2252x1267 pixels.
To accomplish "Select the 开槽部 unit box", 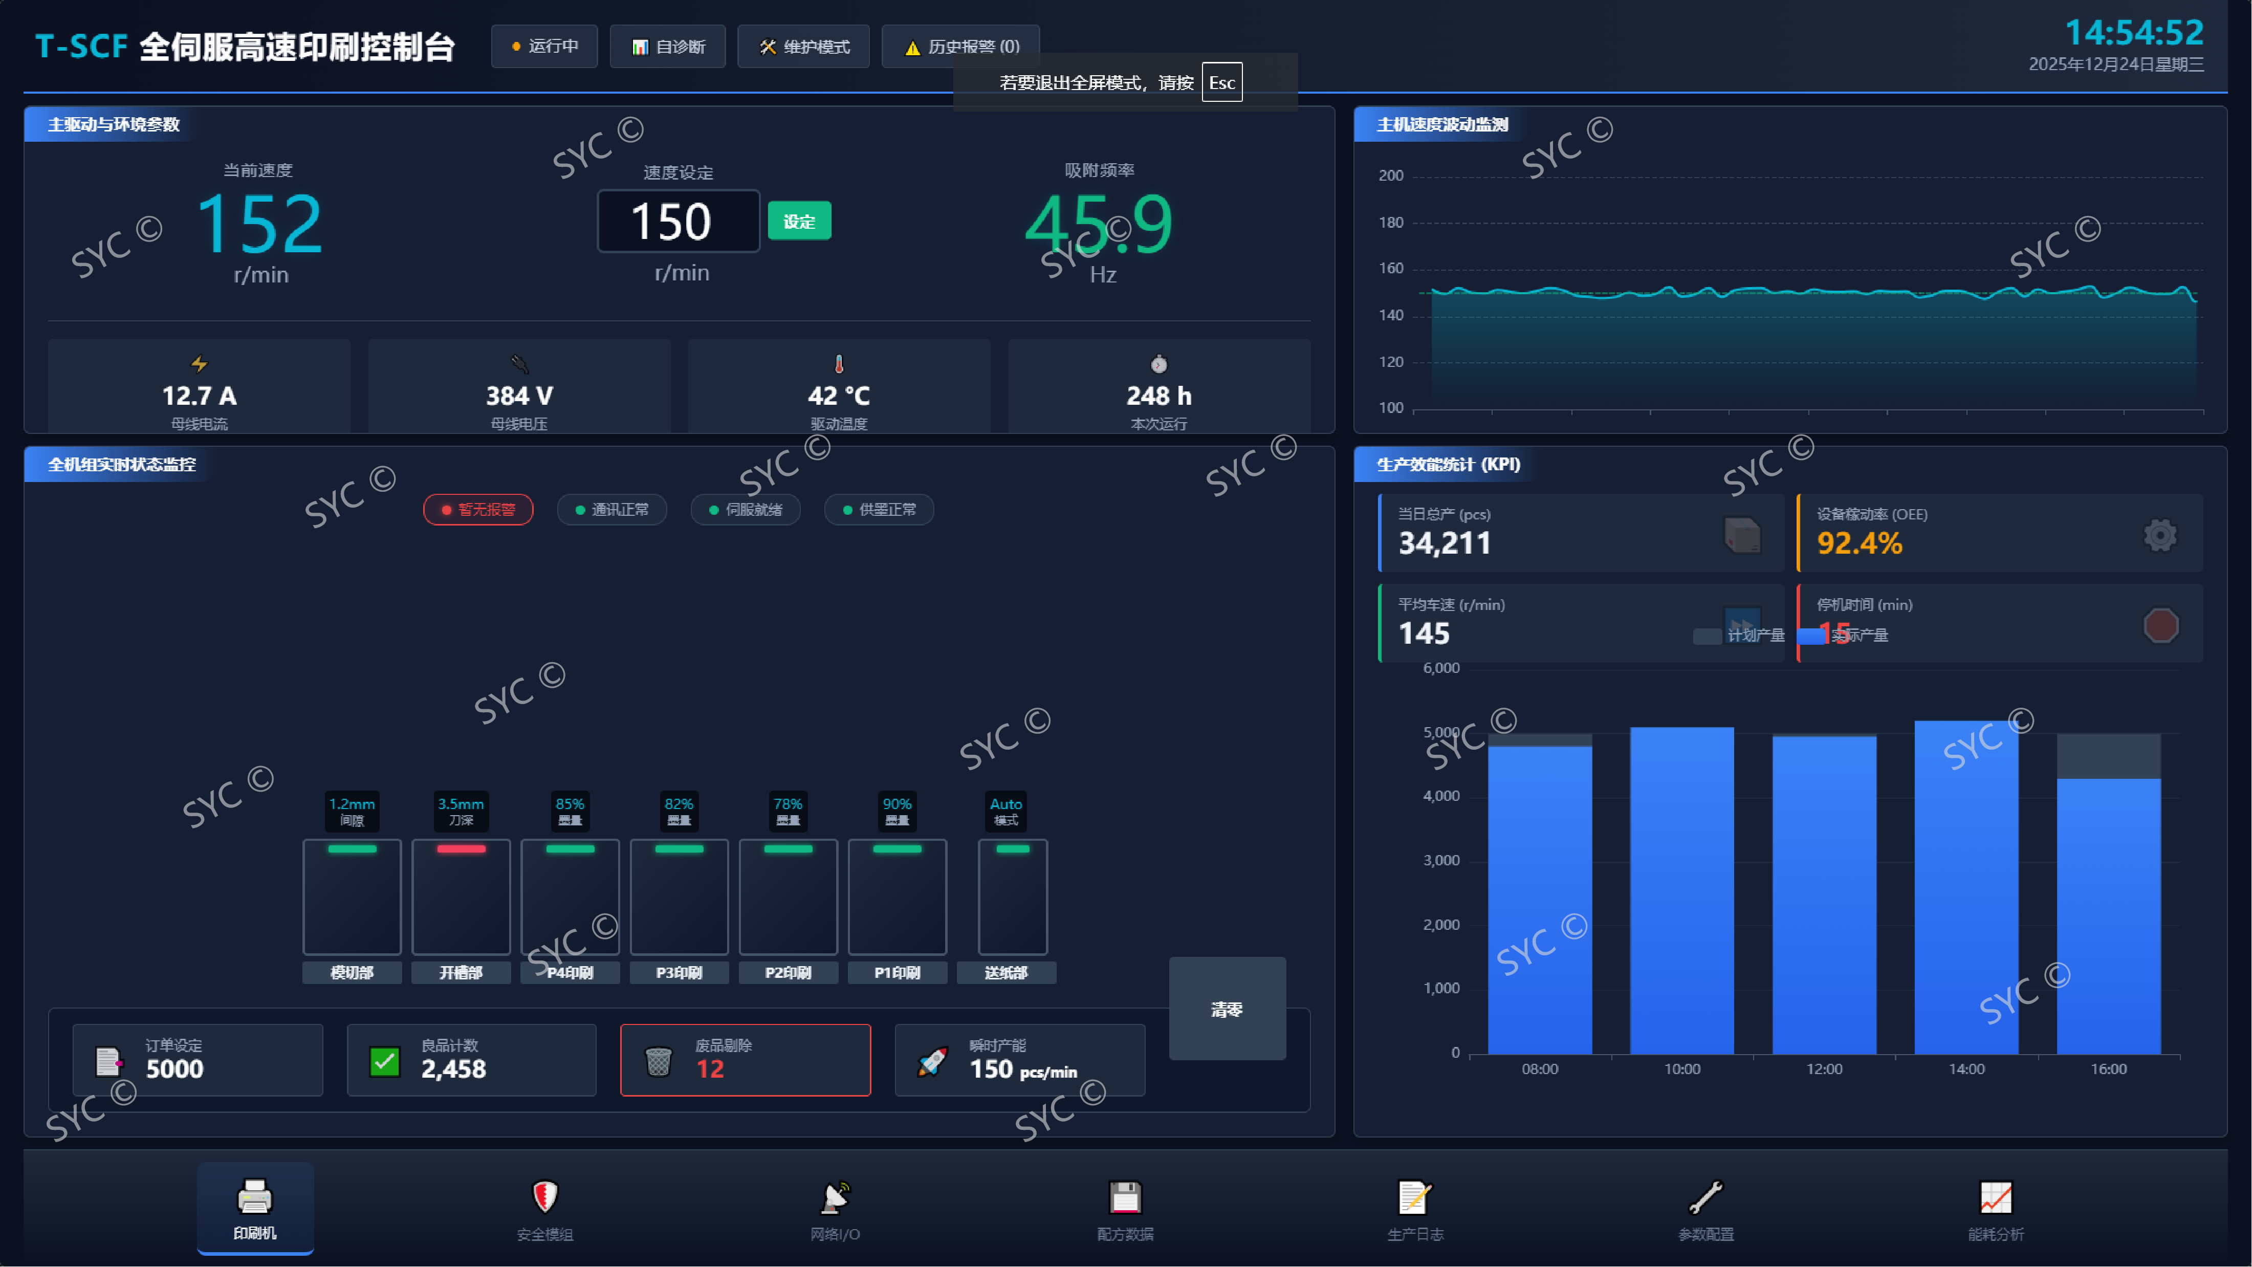I will click(461, 897).
